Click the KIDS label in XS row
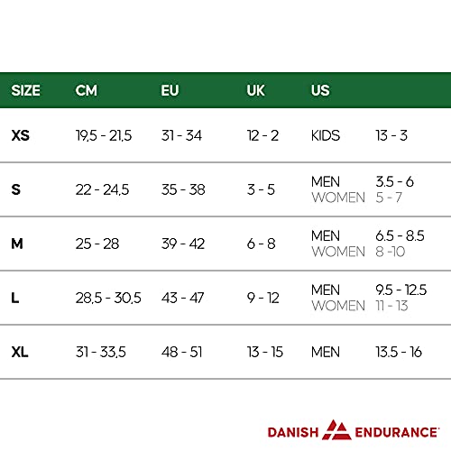 click(x=326, y=135)
